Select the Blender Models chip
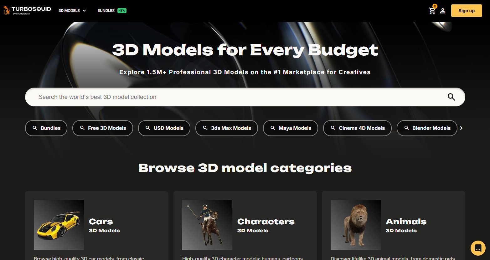The height and width of the screenshot is (260, 490). coord(427,128)
